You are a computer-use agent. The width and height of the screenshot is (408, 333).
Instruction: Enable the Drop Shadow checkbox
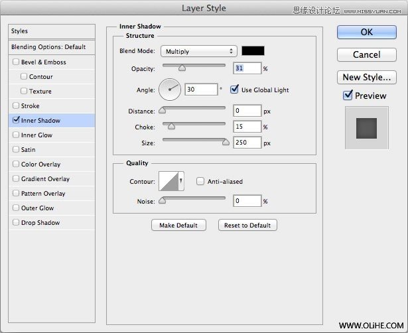point(16,222)
